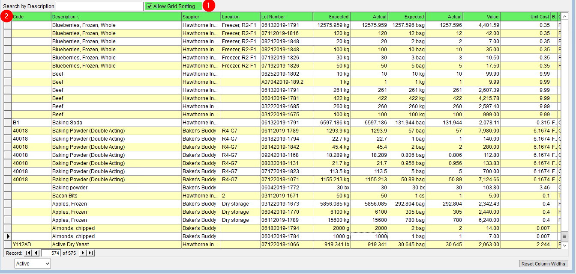Go to next record arrow

(x=83, y=253)
